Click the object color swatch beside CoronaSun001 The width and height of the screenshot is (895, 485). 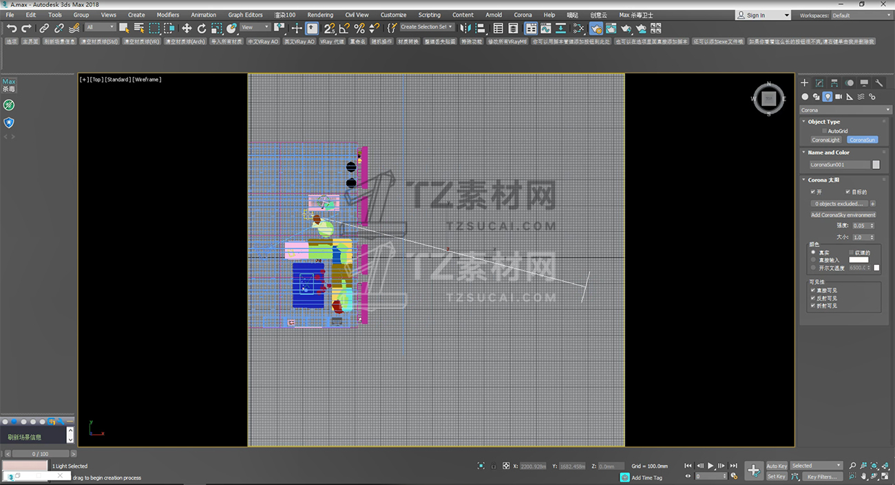pyautogui.click(x=876, y=165)
